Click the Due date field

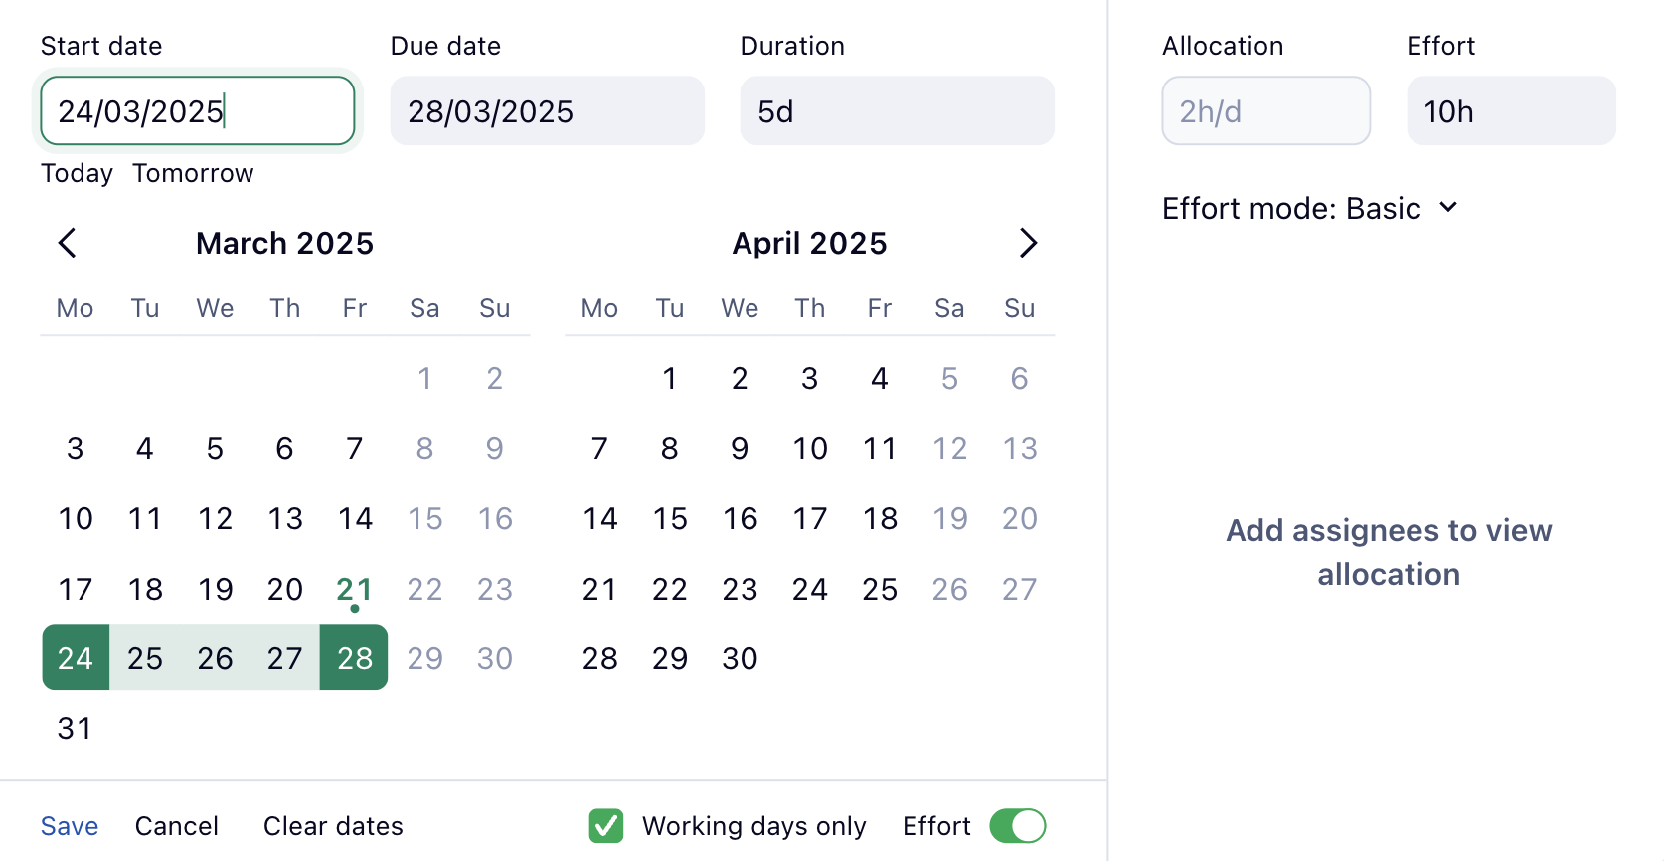547,111
